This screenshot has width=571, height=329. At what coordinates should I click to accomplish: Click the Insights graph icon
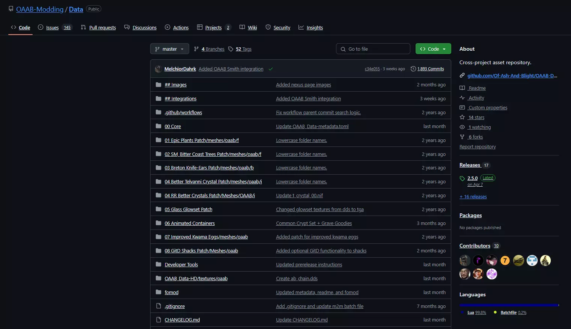coord(301,27)
